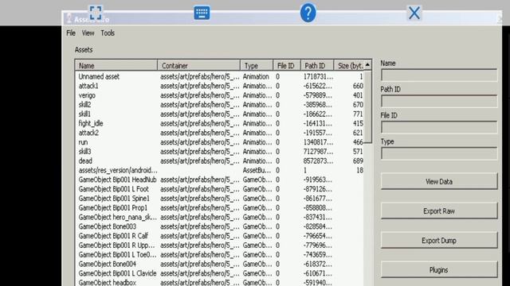Select "GameObject Bip001 L Foot" row
This screenshot has height=286, width=510.
220,189
